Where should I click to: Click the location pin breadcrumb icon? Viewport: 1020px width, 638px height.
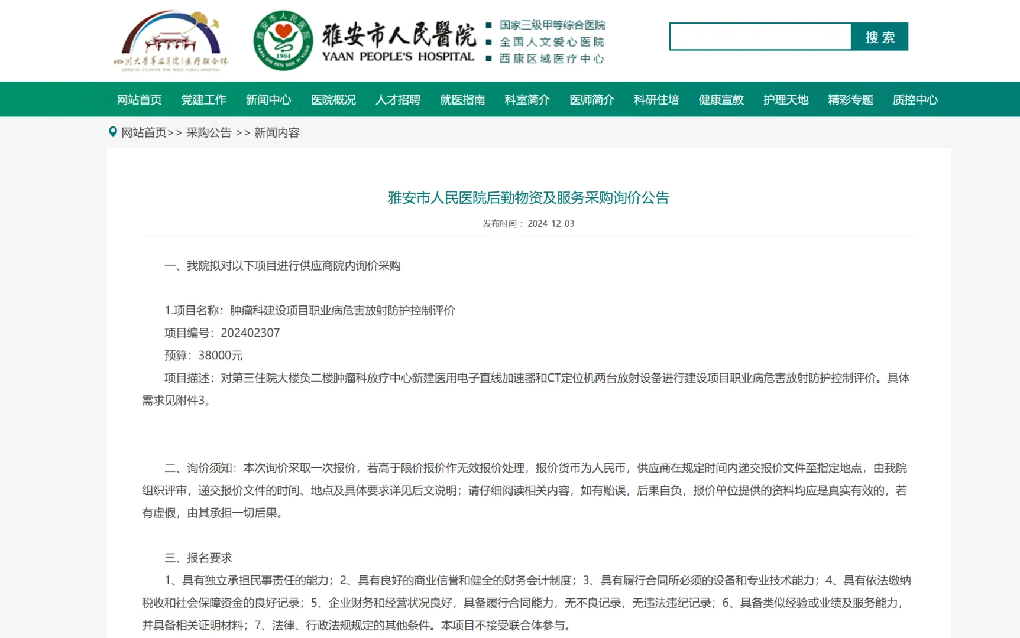[112, 132]
